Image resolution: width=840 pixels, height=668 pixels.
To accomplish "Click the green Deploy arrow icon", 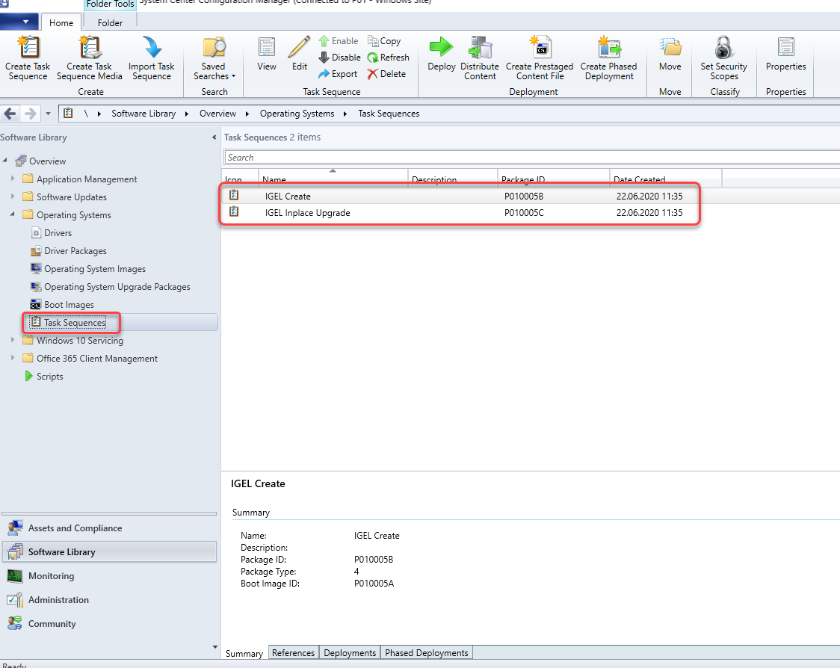I will [441, 47].
